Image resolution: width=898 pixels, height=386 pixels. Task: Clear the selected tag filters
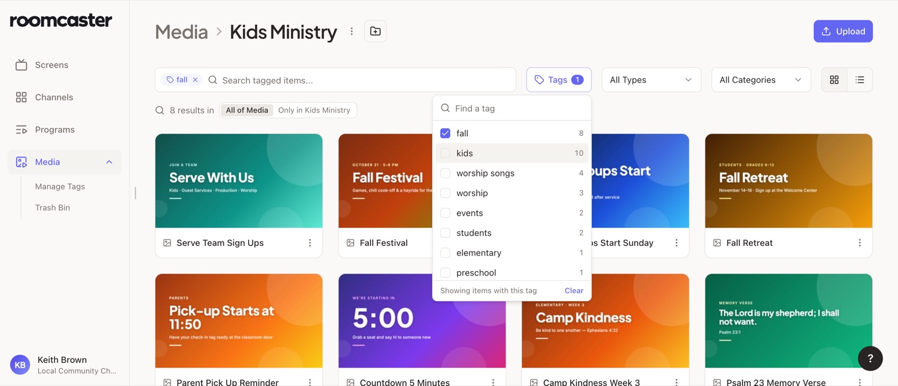(574, 291)
